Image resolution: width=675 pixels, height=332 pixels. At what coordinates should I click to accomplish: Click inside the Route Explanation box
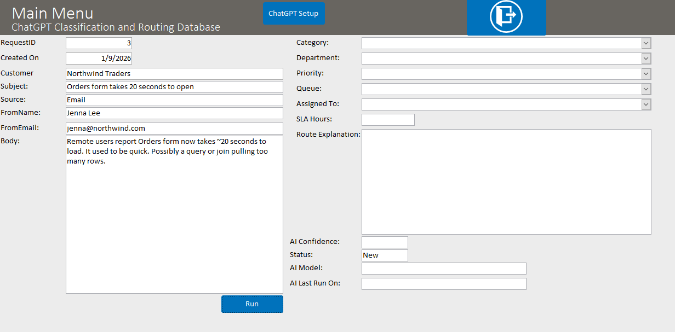tap(506, 182)
